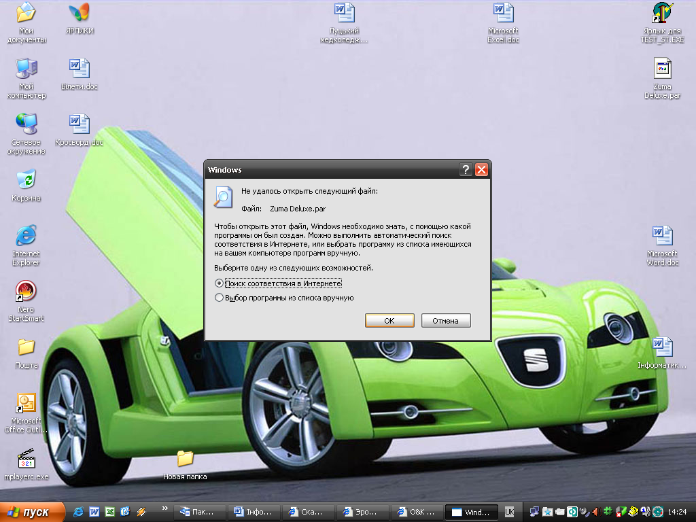Switch to the 'Пак...' taskbar window

pyautogui.click(x=199, y=512)
